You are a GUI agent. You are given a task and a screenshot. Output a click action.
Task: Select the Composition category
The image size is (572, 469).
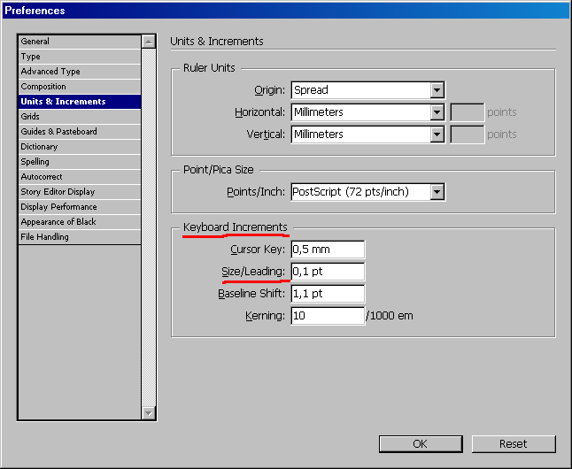point(80,87)
